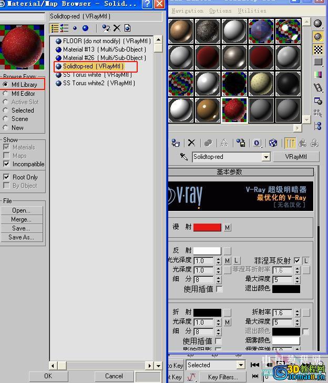The height and width of the screenshot is (383, 328).
Task: Click Select By Material icon
Action: coord(317,113)
